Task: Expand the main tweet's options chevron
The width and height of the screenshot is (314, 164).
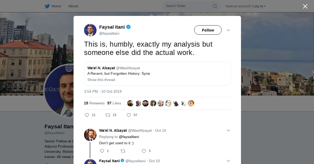Action: [228, 30]
